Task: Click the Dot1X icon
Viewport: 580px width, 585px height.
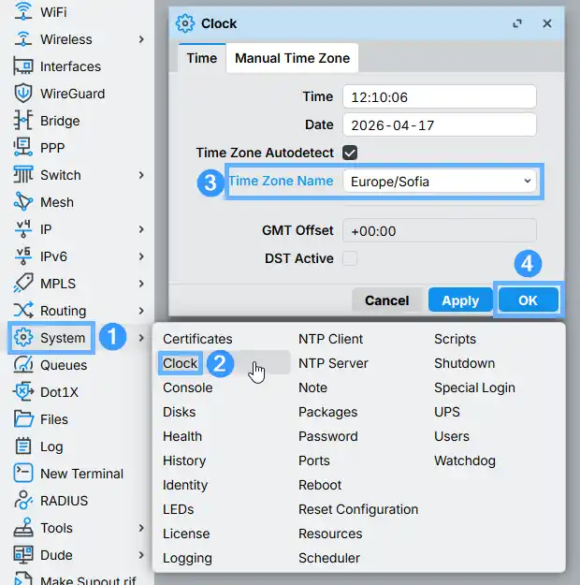Action: (x=23, y=392)
